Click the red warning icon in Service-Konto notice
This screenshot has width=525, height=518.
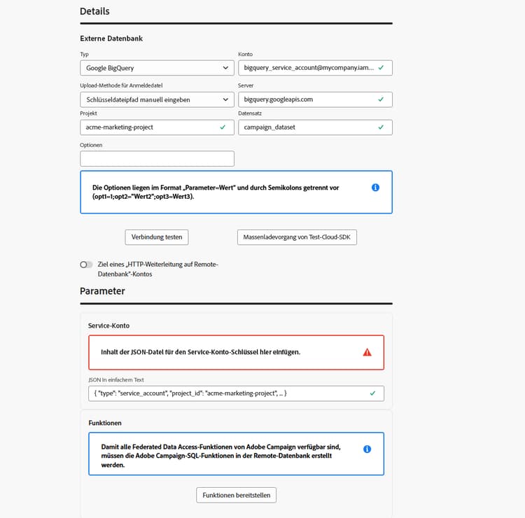pyautogui.click(x=367, y=352)
